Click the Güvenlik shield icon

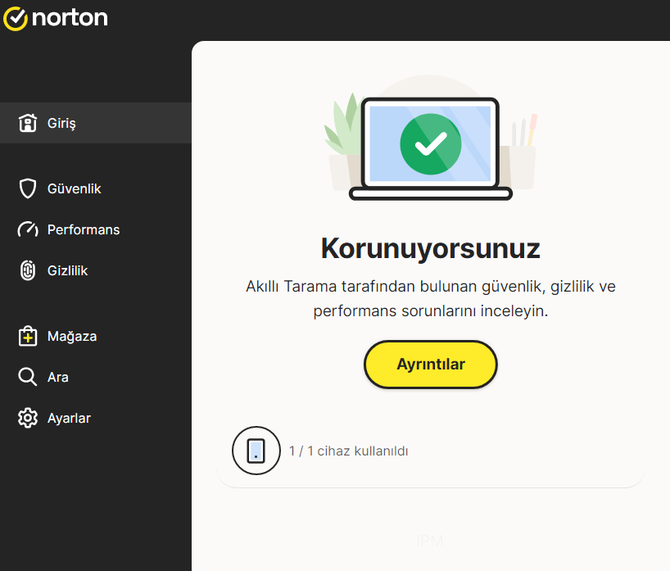pyautogui.click(x=28, y=188)
